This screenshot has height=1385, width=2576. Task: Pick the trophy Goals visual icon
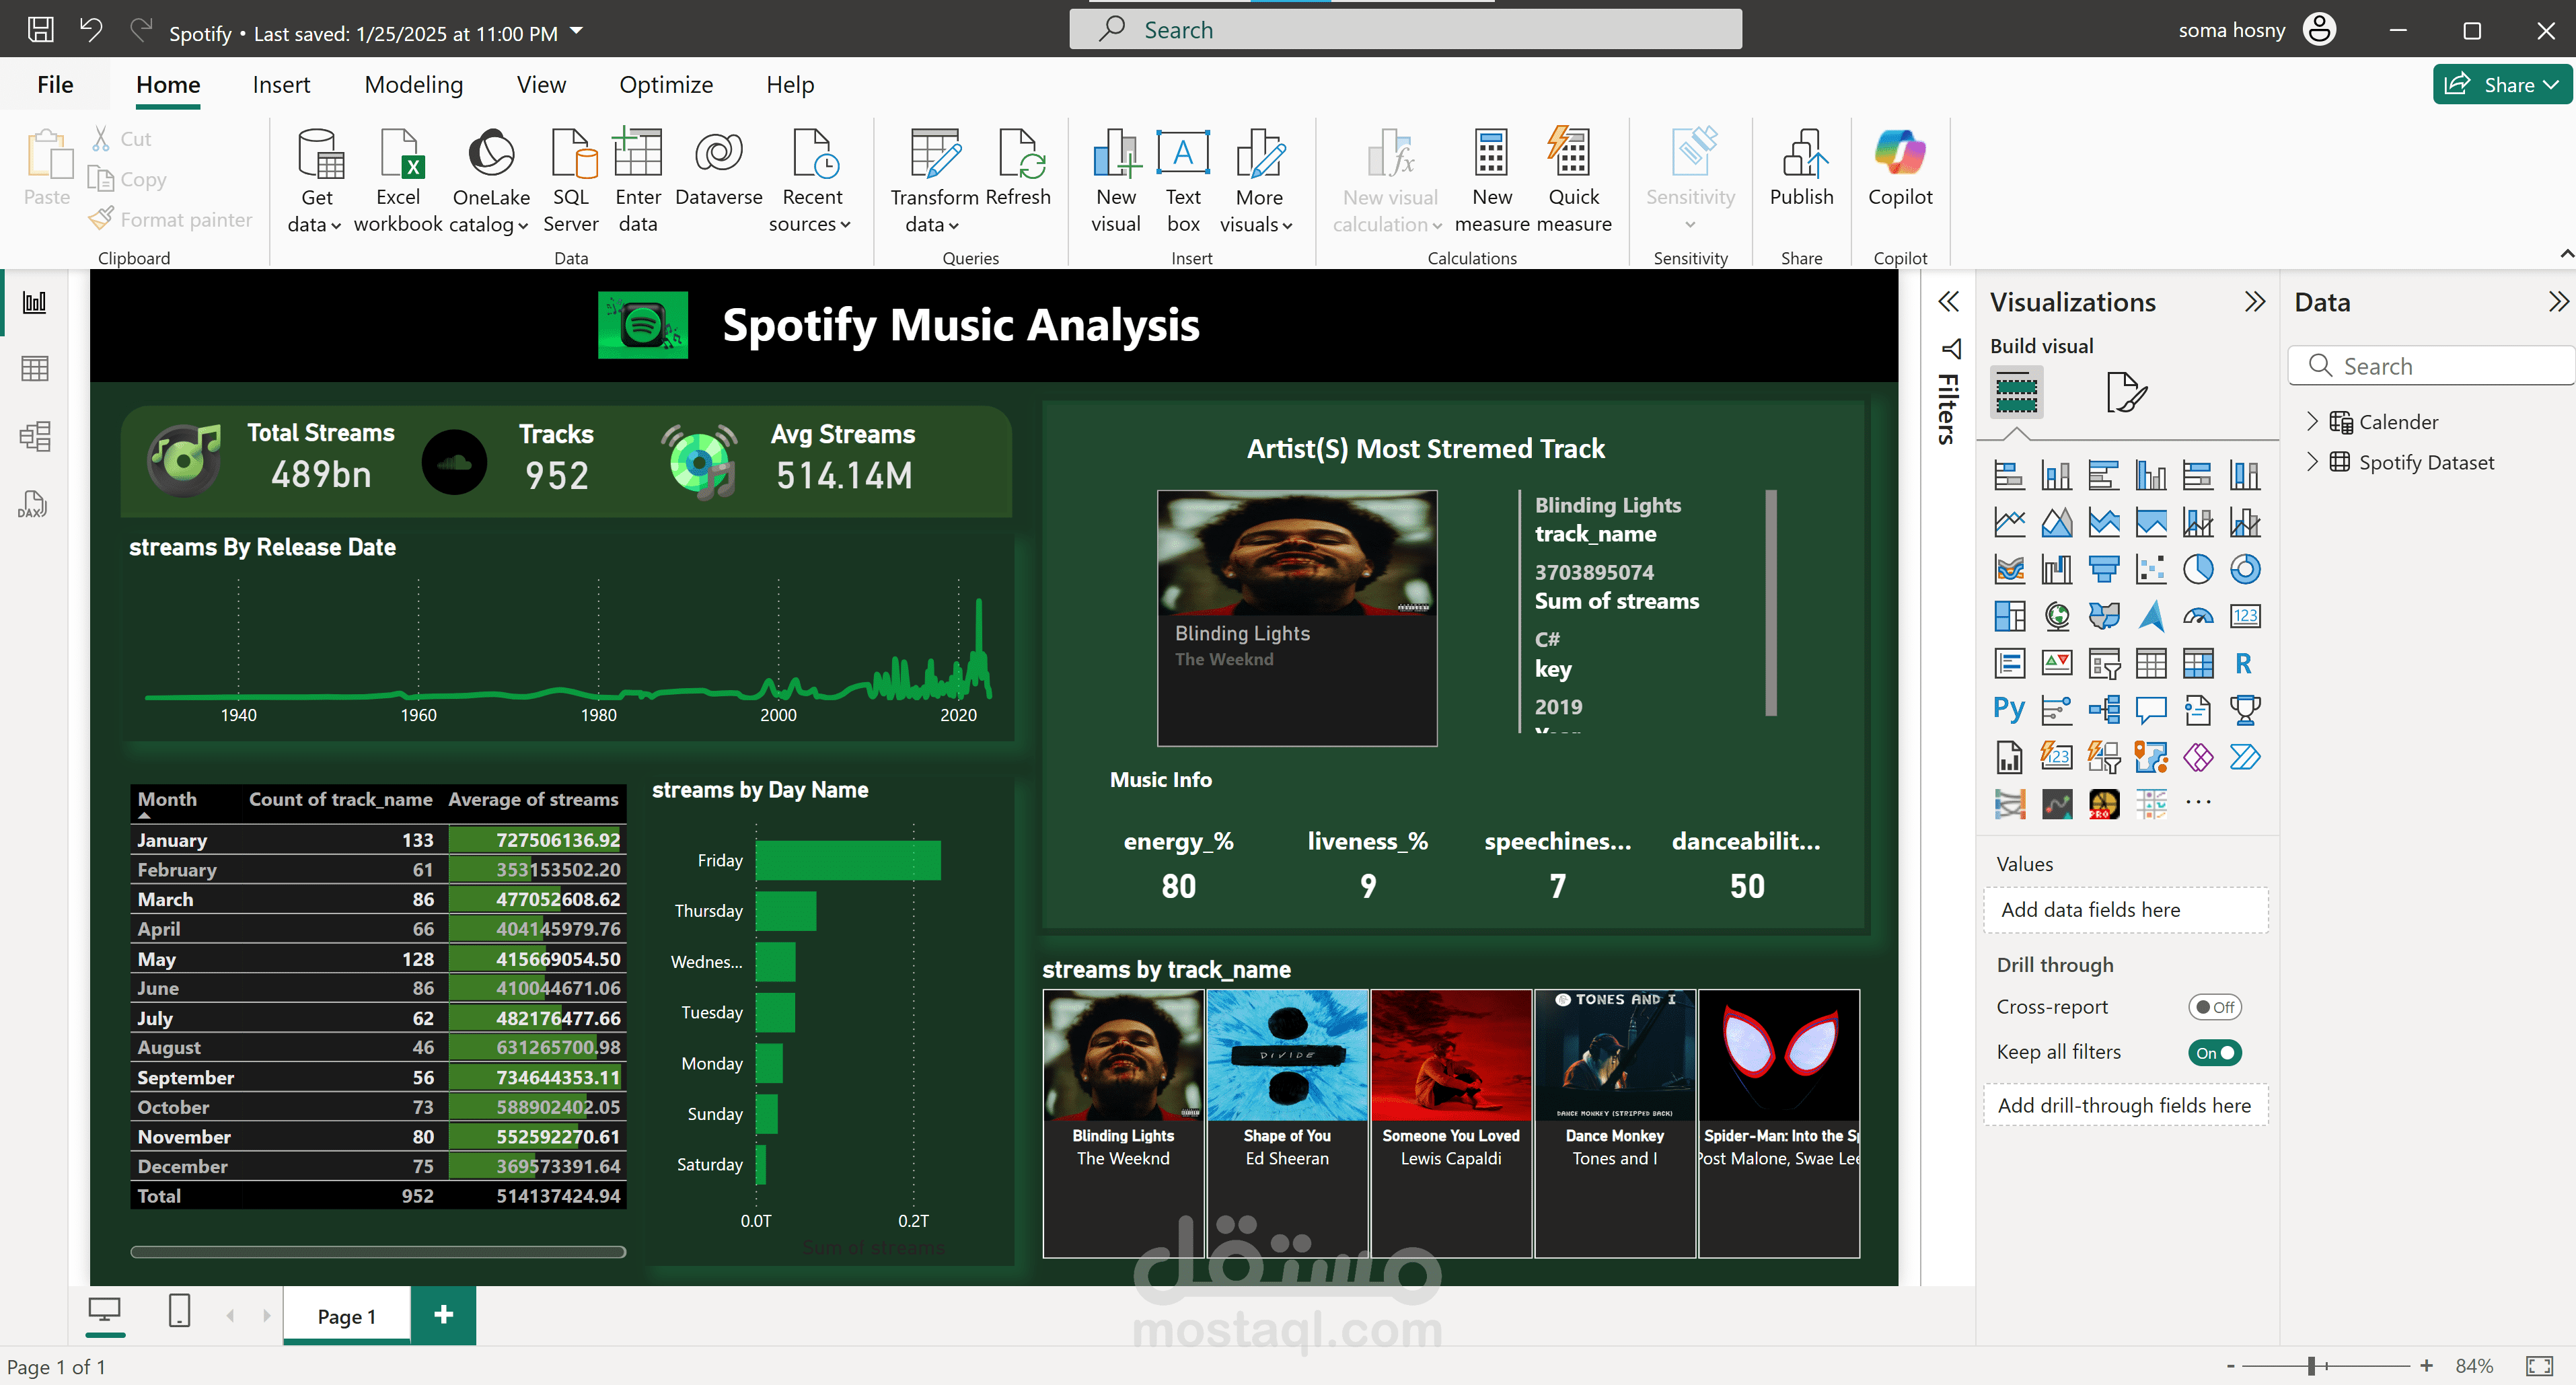pyautogui.click(x=2245, y=710)
